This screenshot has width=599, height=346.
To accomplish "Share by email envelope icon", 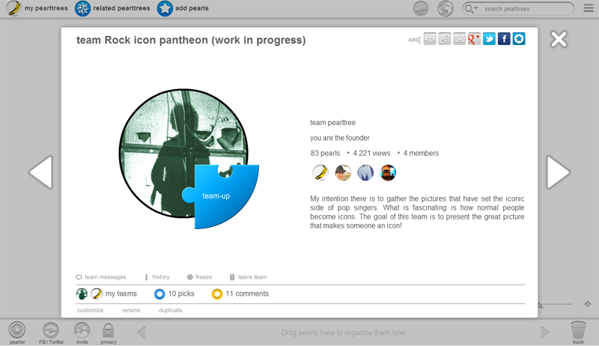I will pyautogui.click(x=460, y=39).
